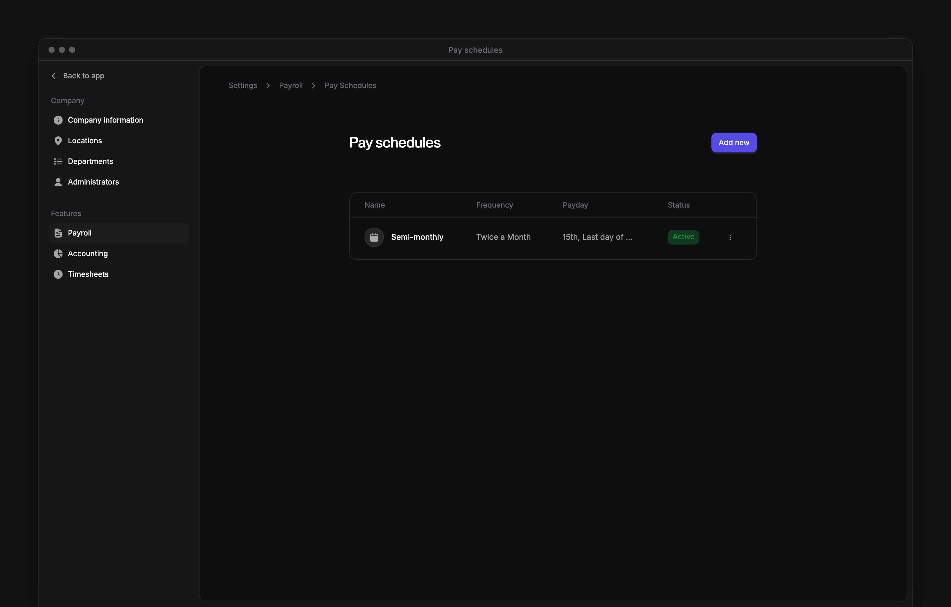
Task: Open Accounting in the sidebar
Action: pos(88,254)
